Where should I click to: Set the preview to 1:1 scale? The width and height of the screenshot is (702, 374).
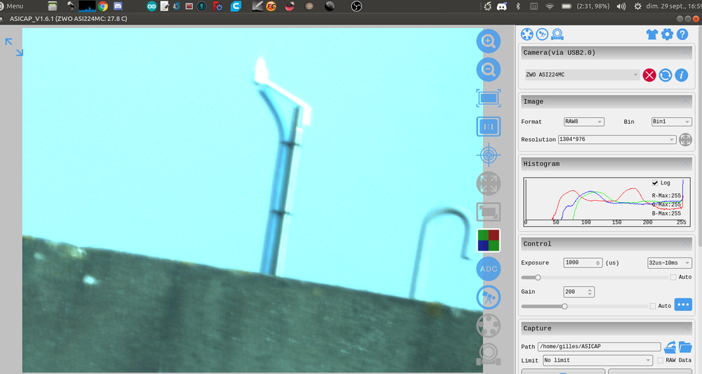488,126
